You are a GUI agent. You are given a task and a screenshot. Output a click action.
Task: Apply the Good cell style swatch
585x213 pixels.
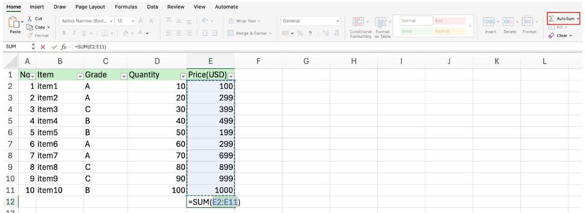click(415, 31)
